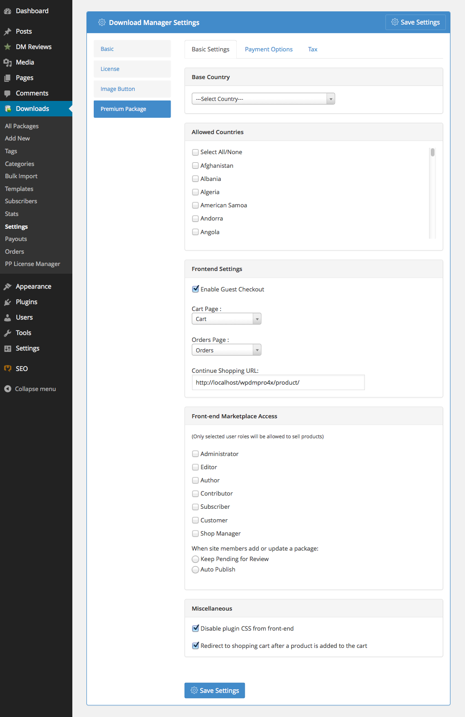465x717 pixels.
Task: Click the Posts pushpin icon
Action: coord(7,31)
